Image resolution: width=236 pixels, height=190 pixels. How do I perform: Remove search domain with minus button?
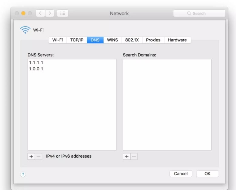click(x=134, y=156)
